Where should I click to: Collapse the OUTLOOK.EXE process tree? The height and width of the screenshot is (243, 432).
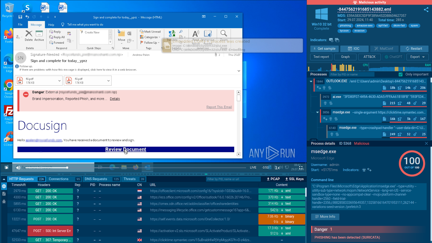tap(311, 81)
